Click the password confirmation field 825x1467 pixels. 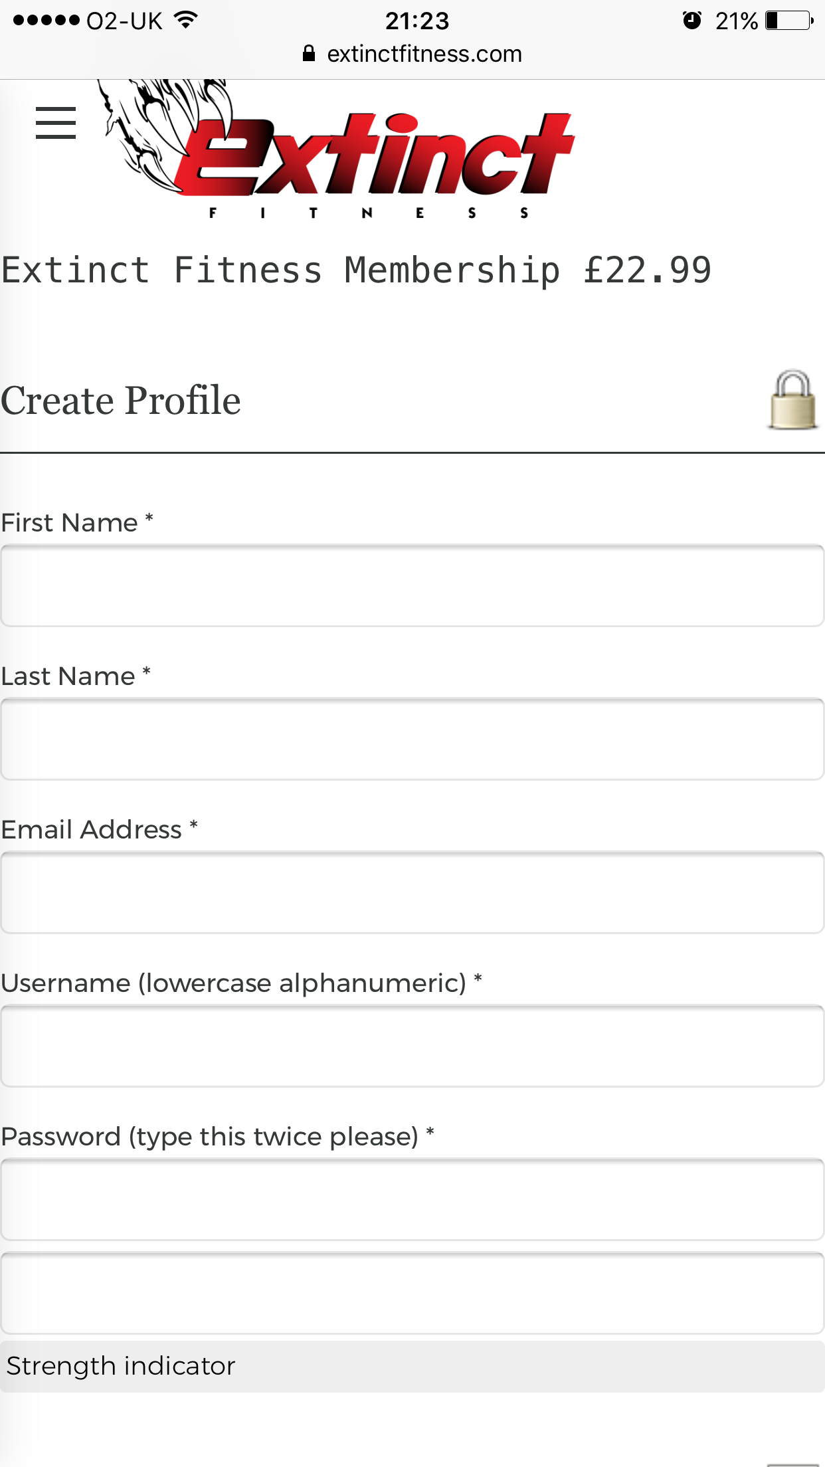pyautogui.click(x=412, y=1293)
